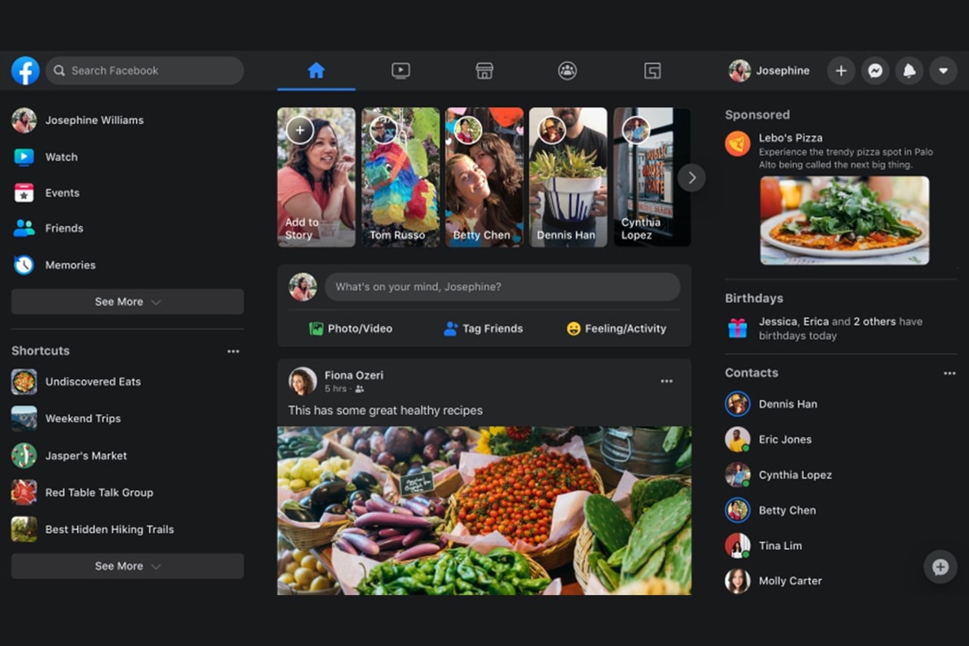This screenshot has height=646, width=969.
Task: Open options menu on Fiona Ozeri's post
Action: 667,381
